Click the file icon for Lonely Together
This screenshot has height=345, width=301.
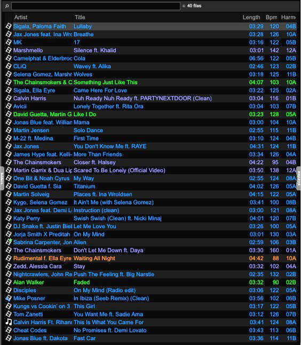pos(9,106)
